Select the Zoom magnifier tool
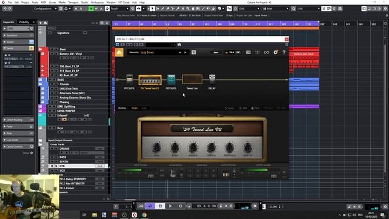The height and width of the screenshot is (219, 389). click(x=188, y=9)
